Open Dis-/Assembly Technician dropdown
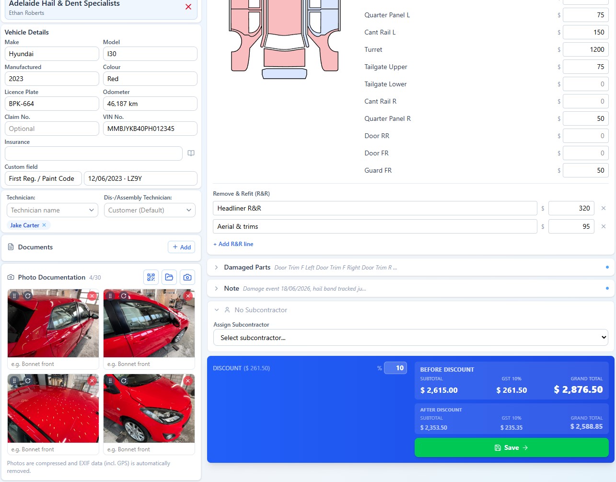 tap(150, 210)
